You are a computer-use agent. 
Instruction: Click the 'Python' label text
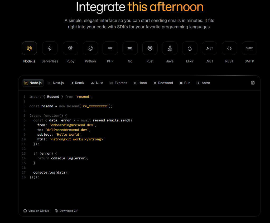pyautogui.click(x=90, y=61)
